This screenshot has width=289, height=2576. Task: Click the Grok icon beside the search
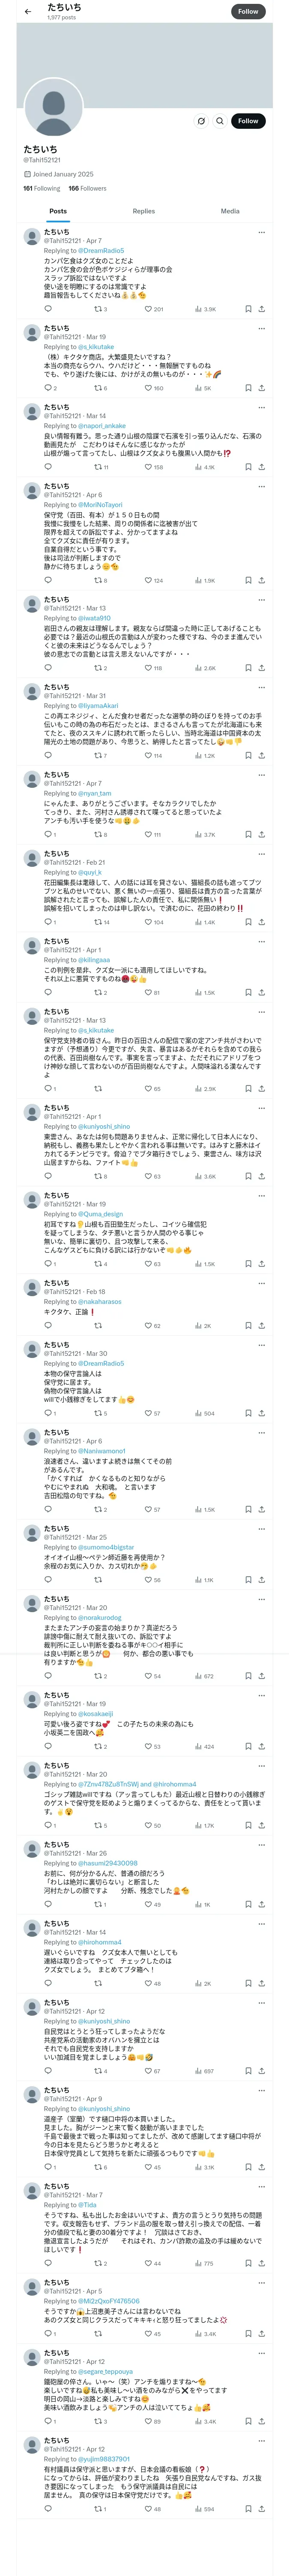[x=200, y=121]
